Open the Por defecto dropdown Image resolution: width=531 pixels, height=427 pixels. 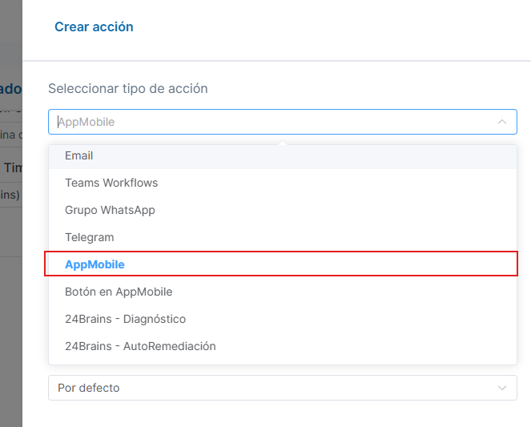(283, 388)
